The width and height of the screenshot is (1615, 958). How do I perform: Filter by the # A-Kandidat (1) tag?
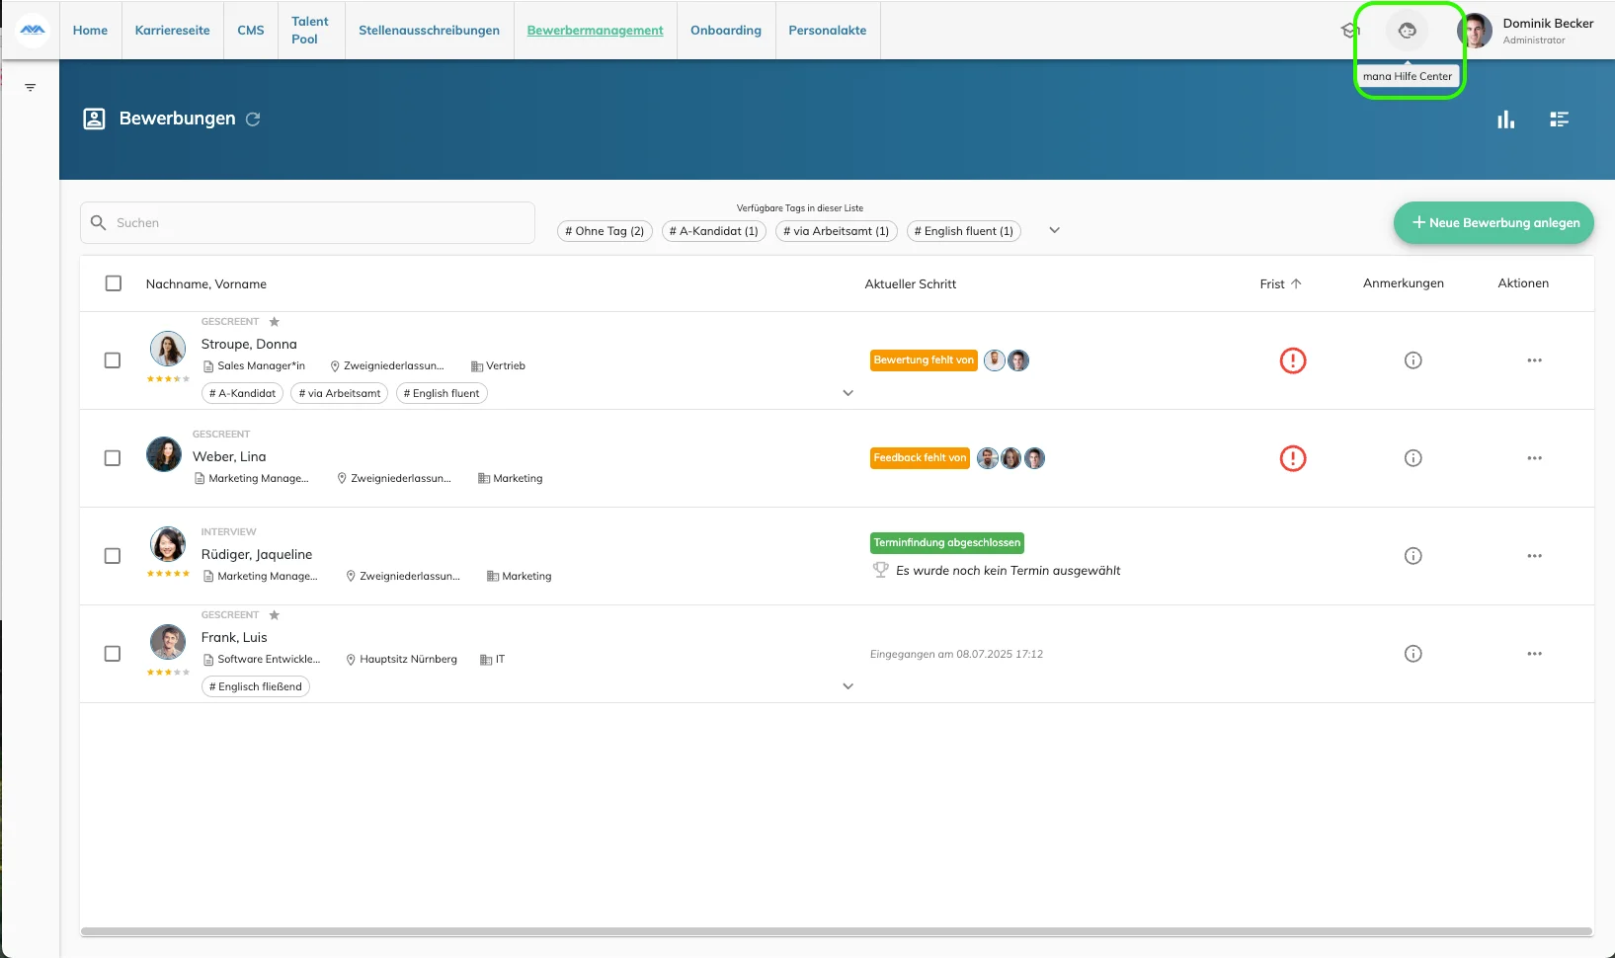[x=713, y=231]
